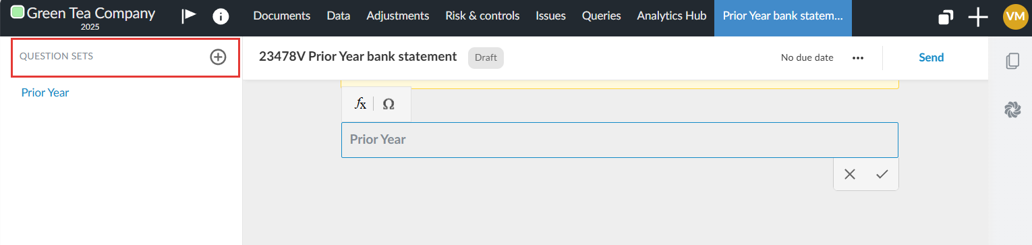The height and width of the screenshot is (245, 1032).
Task: Set due date via No due date
Action: (x=807, y=57)
